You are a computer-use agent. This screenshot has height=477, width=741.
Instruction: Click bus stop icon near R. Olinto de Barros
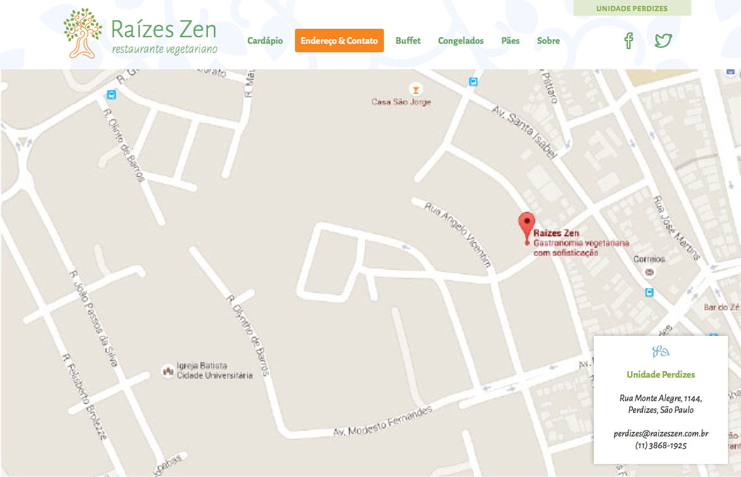112,95
